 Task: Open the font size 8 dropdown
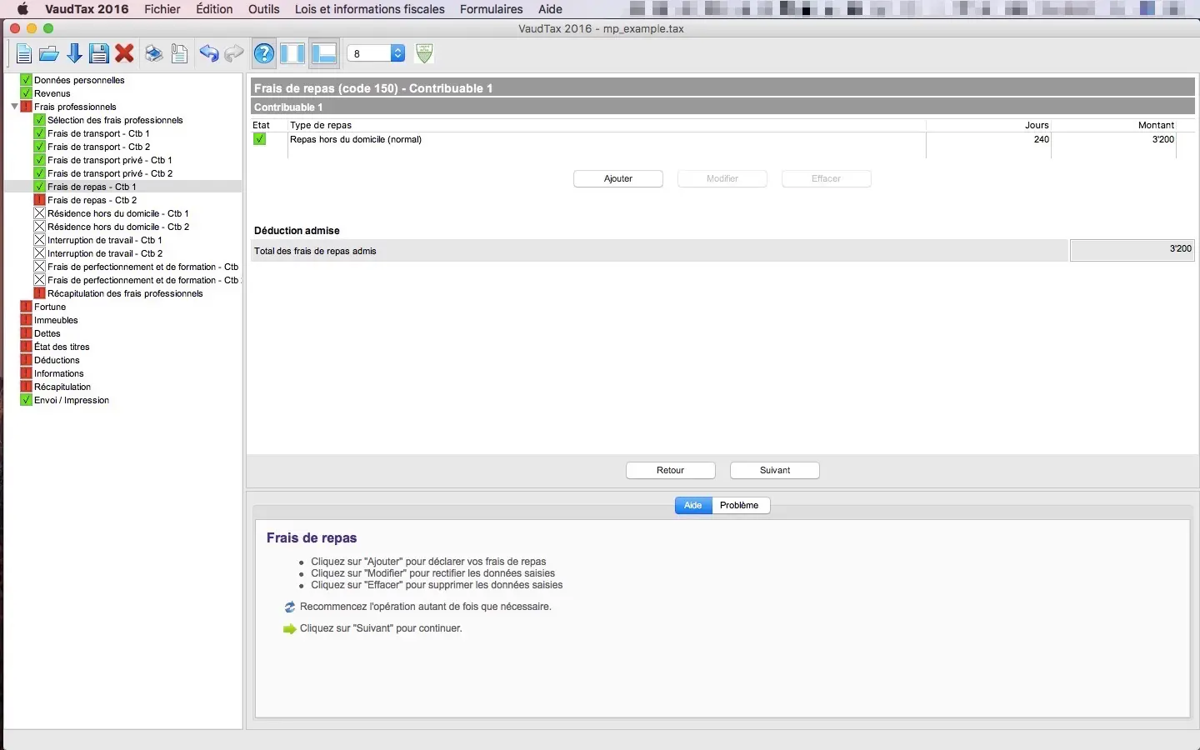pyautogui.click(x=376, y=53)
